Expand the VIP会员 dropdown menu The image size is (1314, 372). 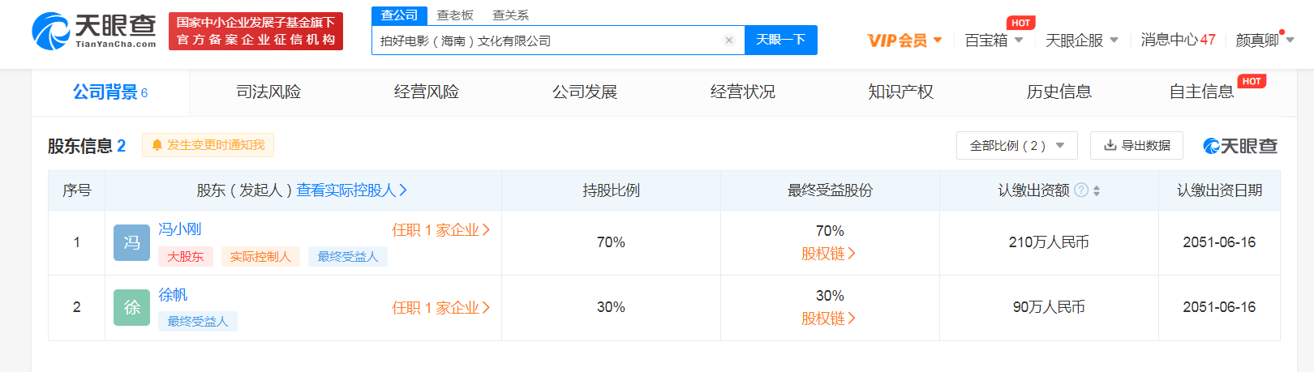tap(904, 41)
